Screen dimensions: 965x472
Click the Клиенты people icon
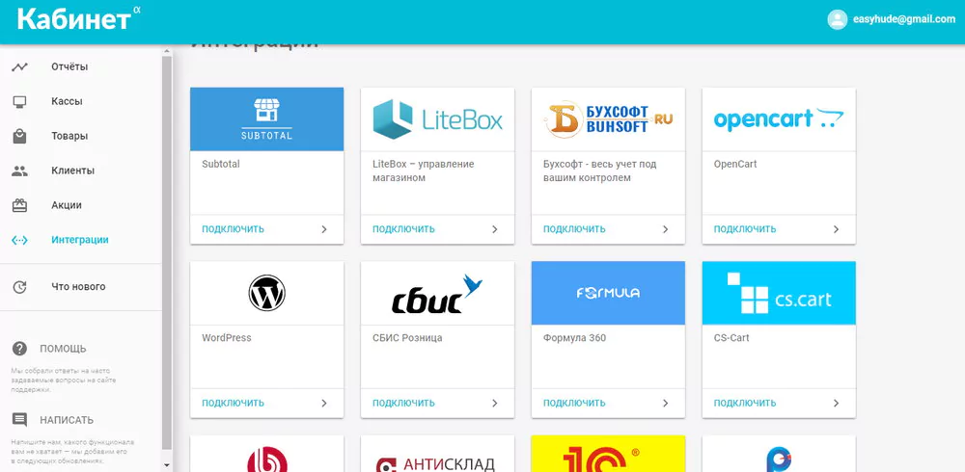click(x=19, y=170)
